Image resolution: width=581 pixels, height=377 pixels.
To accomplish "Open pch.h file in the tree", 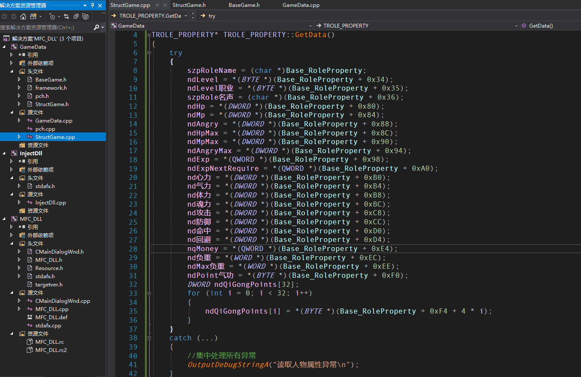I will pos(42,96).
